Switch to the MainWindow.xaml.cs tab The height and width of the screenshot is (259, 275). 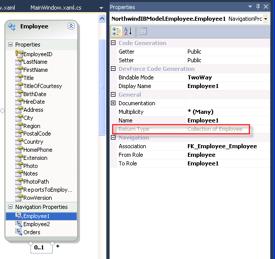(x=56, y=8)
